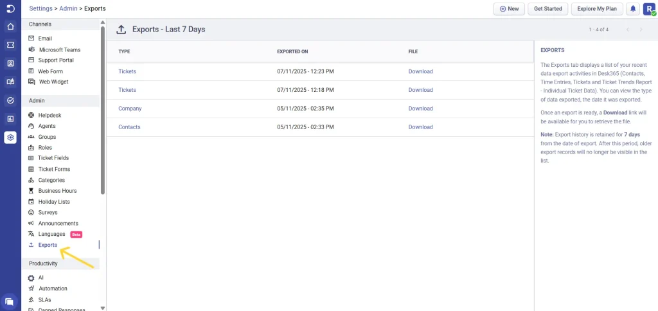Click the date 05/11/2025 - 02:33 PM
The image size is (658, 311).
(305, 127)
